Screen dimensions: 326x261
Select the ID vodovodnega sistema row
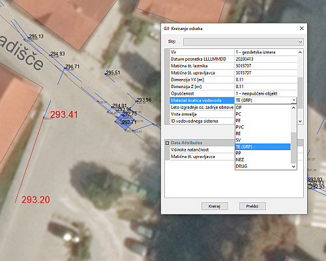pyautogui.click(x=202, y=121)
